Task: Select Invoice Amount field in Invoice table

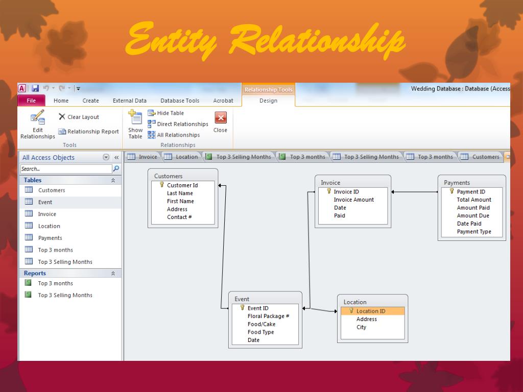Action: tap(353, 200)
